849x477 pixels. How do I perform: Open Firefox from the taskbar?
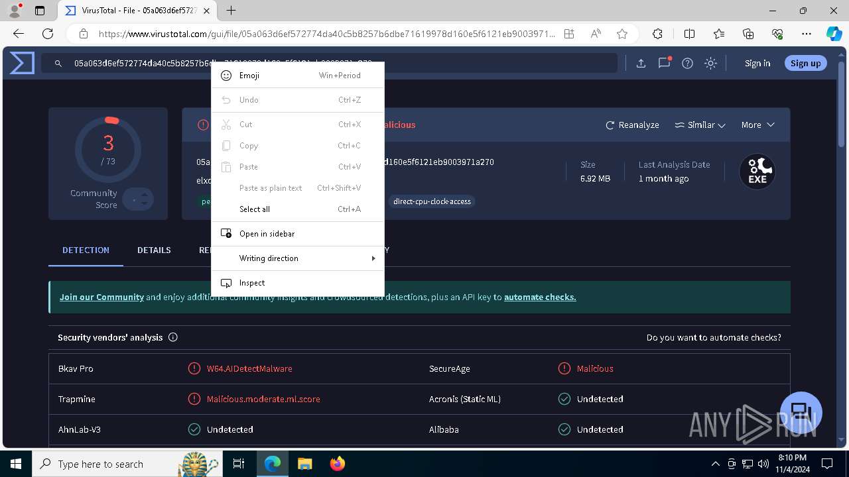(337, 464)
